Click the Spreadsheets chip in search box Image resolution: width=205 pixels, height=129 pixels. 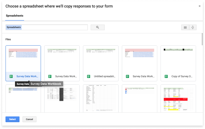coord(14,27)
